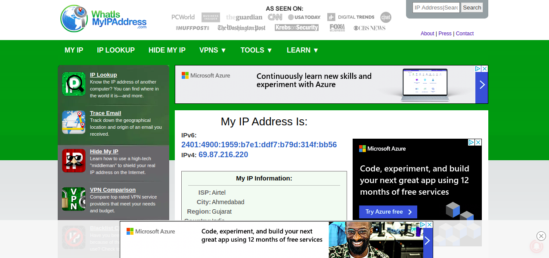
Task: Click the VPN Comparison description text
Action: pyautogui.click(x=123, y=204)
